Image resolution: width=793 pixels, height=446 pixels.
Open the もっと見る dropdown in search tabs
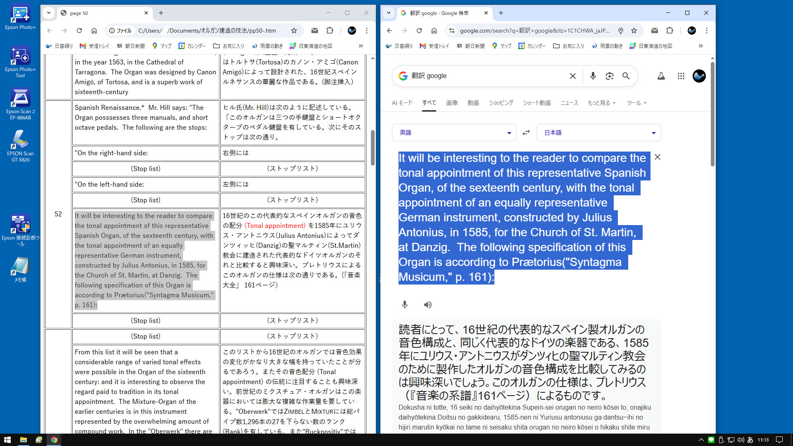tap(601, 103)
